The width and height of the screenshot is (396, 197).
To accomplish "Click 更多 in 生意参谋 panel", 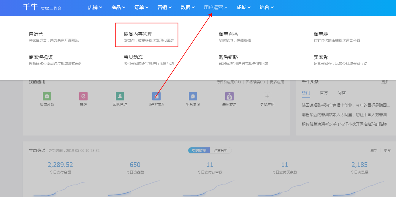I will (x=387, y=151).
